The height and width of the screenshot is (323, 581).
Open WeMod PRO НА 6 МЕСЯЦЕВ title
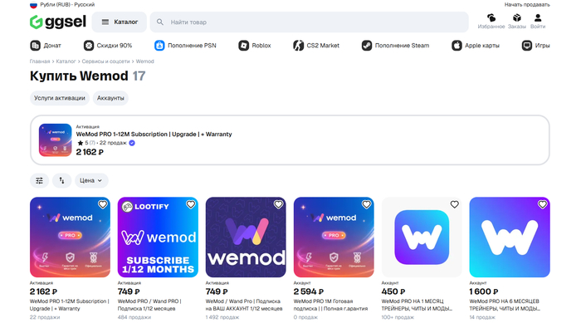505,305
